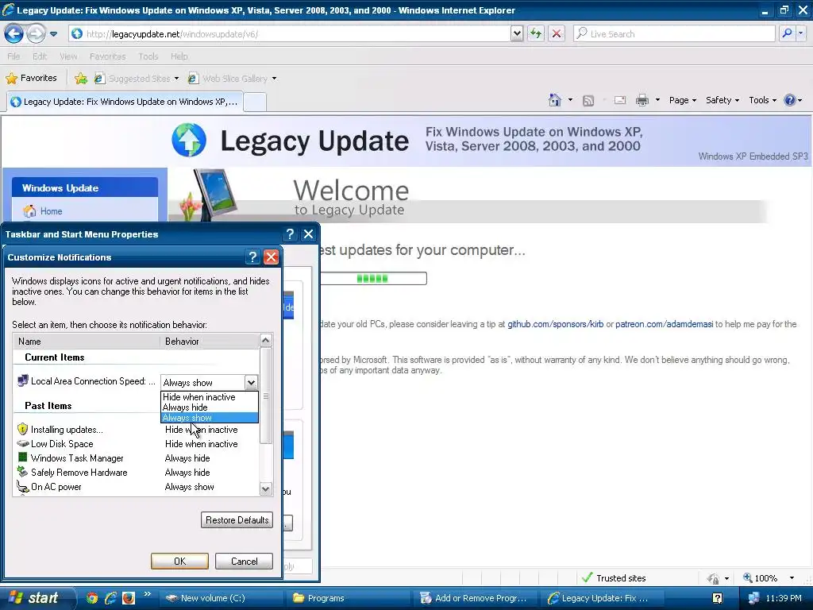Open the View menu

tap(68, 56)
